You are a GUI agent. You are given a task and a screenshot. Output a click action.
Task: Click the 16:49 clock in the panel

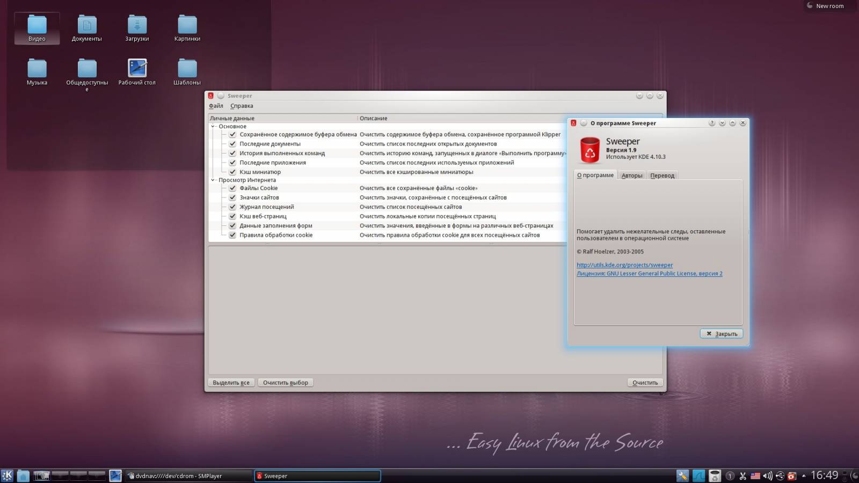point(824,475)
